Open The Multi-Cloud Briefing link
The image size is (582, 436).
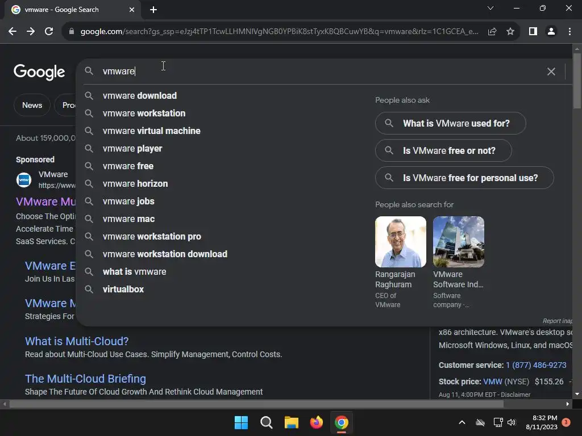[85, 379]
